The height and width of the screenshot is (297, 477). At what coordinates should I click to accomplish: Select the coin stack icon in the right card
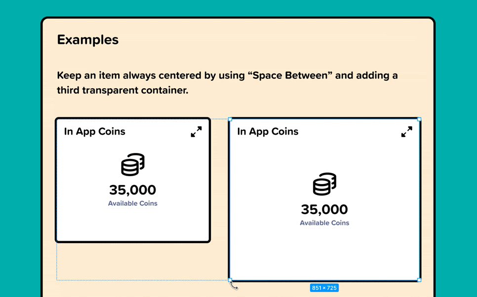click(x=324, y=184)
